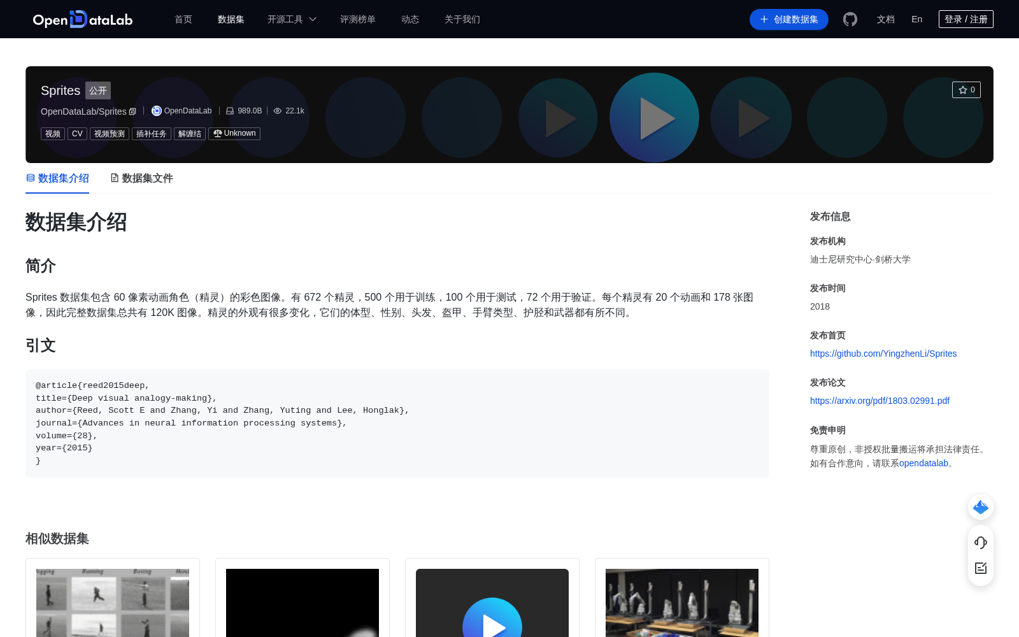Open the arxiv 1803.02991 paper link
The image size is (1019, 637).
tap(880, 401)
